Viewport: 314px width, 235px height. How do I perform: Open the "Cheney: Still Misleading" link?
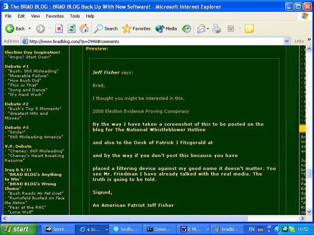click(36, 151)
